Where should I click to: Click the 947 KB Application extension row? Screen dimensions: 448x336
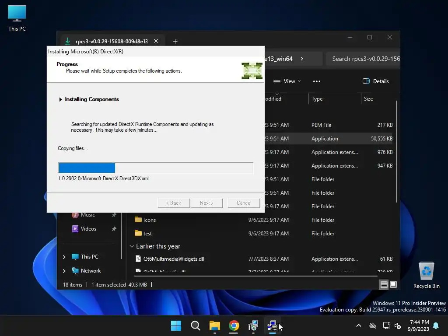(x=329, y=166)
